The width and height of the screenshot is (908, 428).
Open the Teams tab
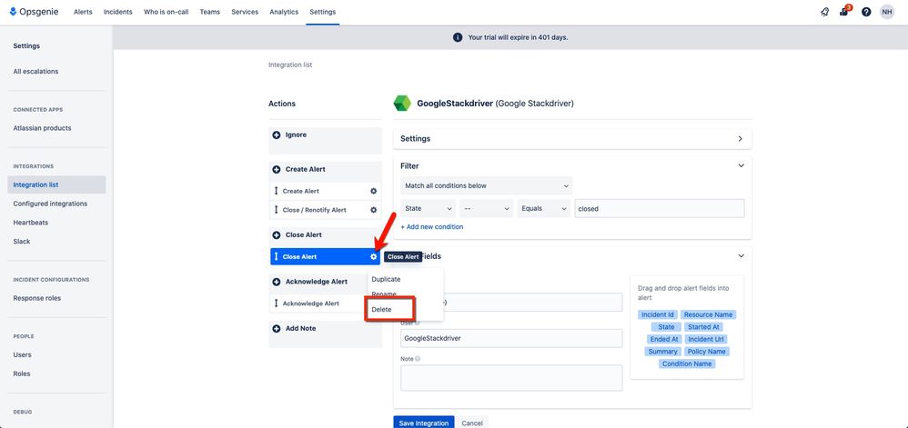click(209, 12)
